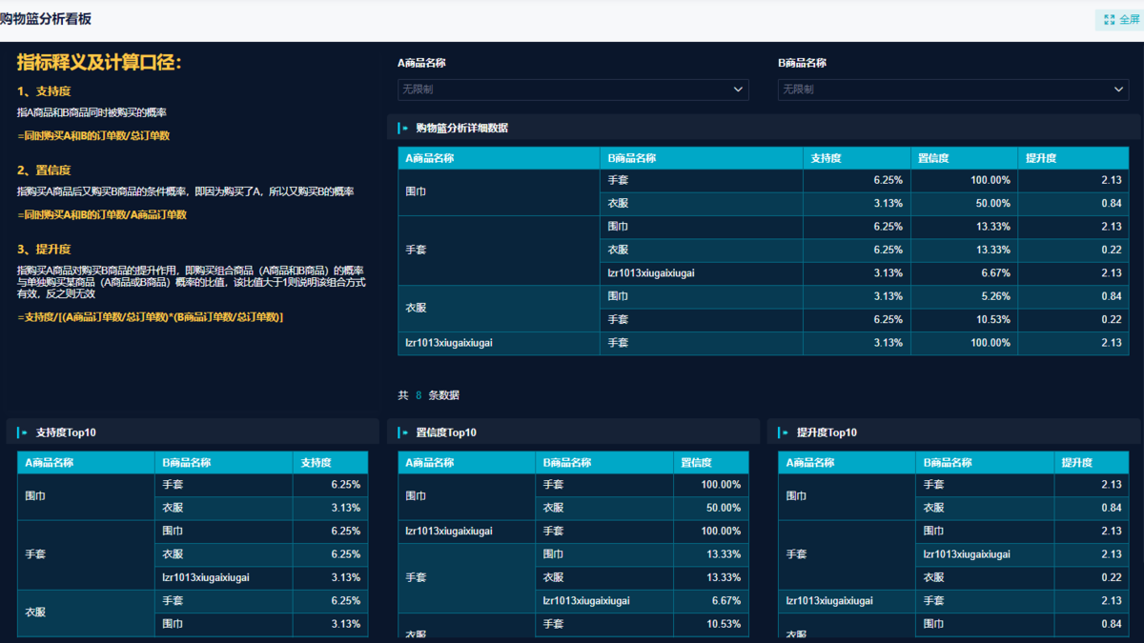Viewport: 1144px width, 643px height.
Task: Click into the B商品名称 无限制 filter field
Action: point(944,90)
